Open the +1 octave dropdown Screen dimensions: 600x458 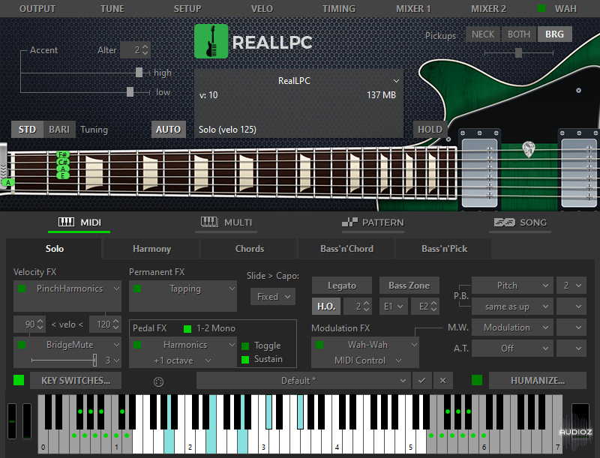point(183,361)
